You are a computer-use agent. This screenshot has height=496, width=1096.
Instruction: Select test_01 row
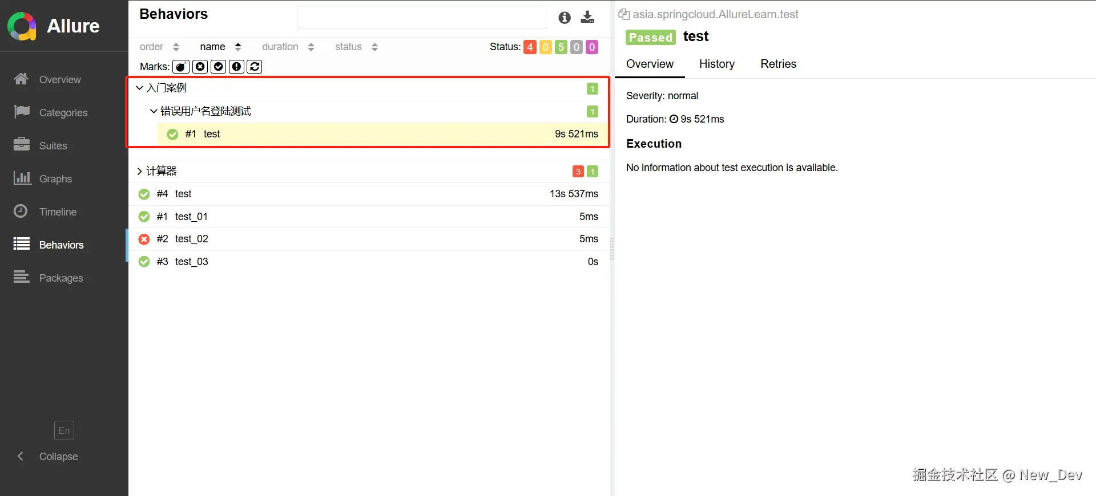pyautogui.click(x=369, y=217)
